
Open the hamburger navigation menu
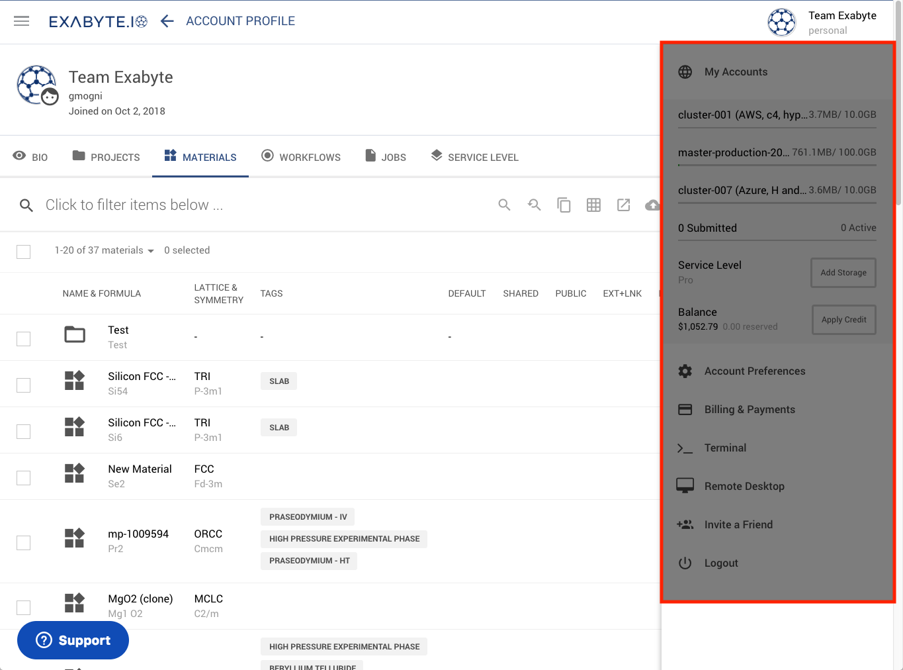(22, 21)
